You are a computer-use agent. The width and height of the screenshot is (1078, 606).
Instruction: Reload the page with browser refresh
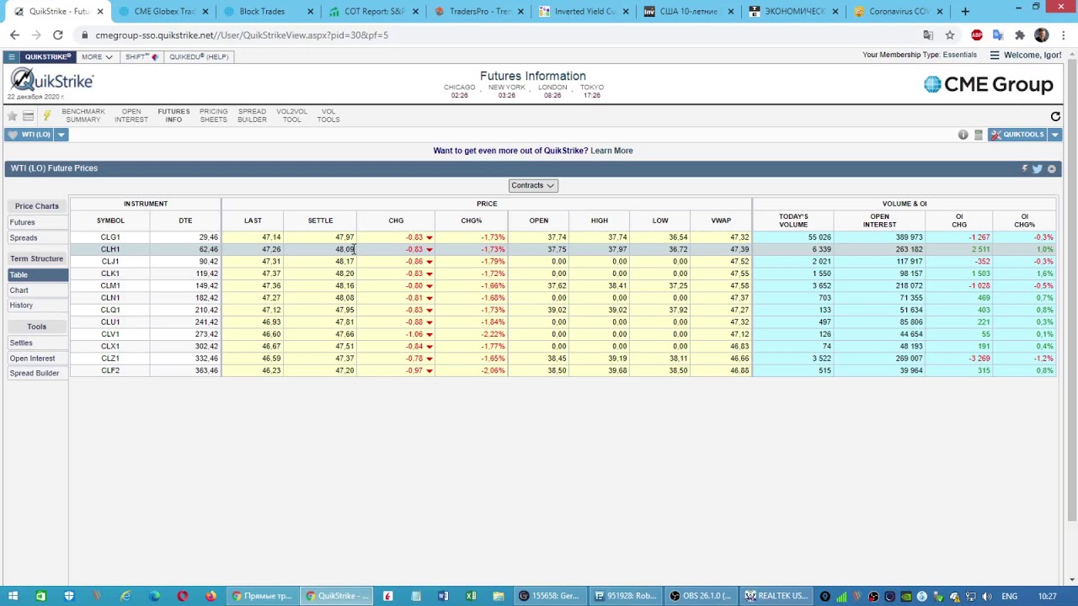[57, 35]
